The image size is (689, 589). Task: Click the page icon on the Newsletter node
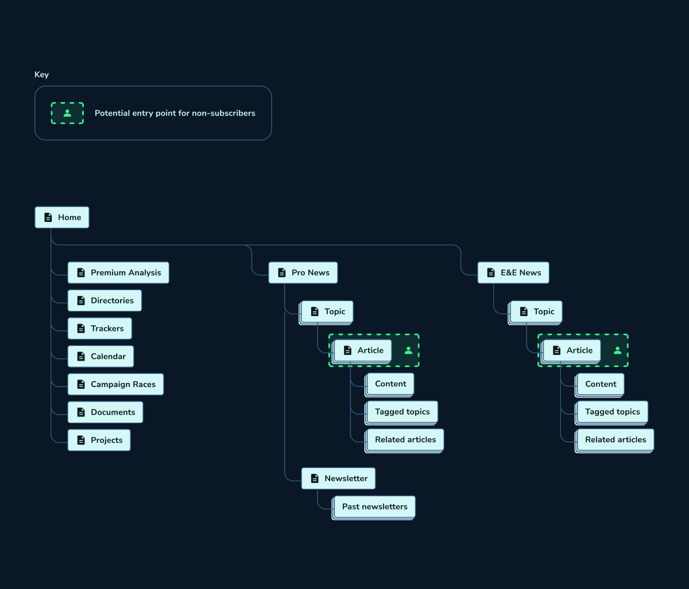coord(315,478)
